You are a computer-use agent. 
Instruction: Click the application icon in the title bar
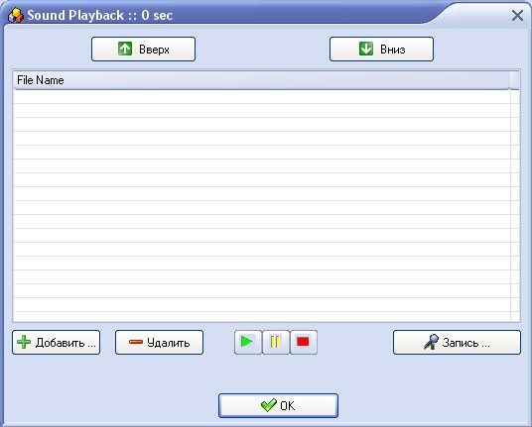click(x=16, y=15)
